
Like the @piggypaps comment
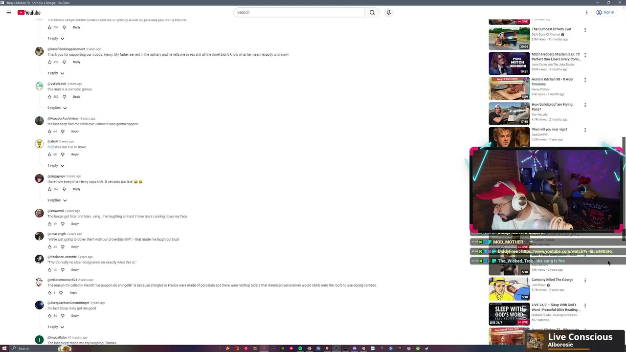tap(49, 189)
